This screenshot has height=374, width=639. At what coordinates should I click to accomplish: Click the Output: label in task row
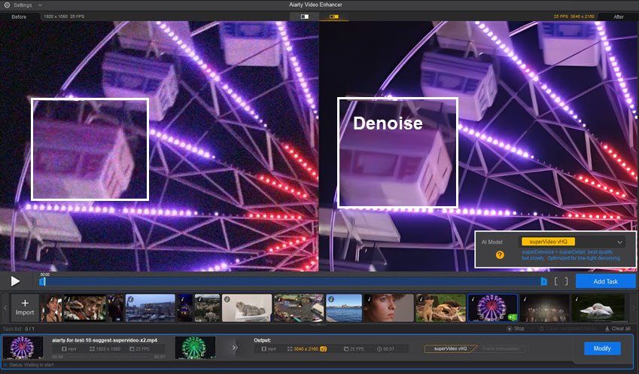(x=262, y=340)
